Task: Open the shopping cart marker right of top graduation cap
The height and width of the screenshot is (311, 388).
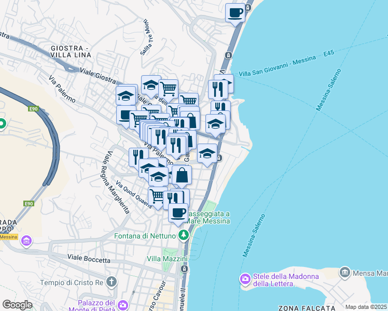Action: 168,89
